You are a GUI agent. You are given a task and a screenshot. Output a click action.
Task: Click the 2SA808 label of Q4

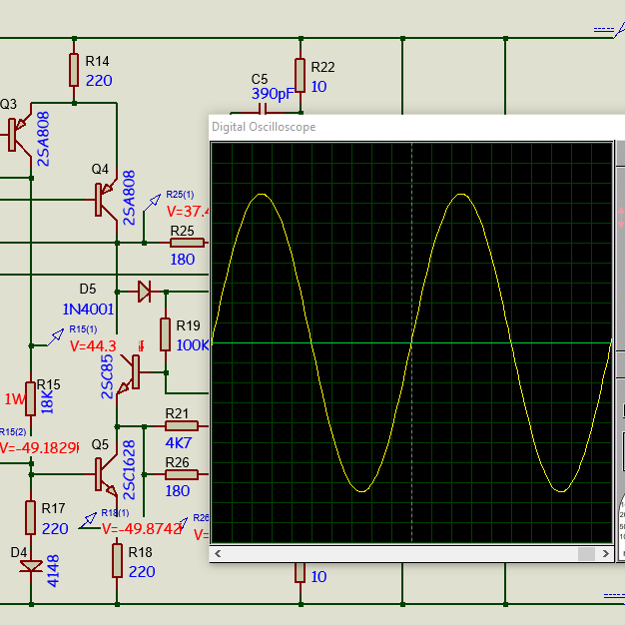coord(129,198)
